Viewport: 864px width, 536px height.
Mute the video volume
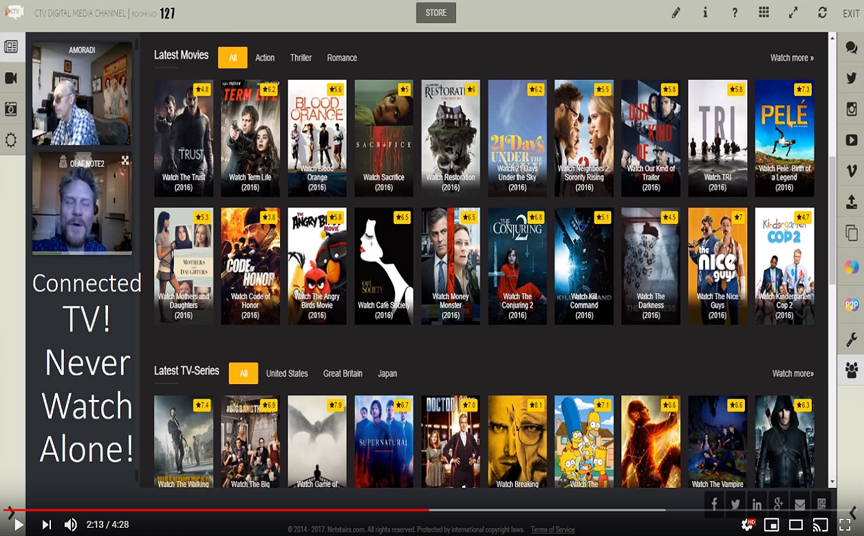(x=71, y=525)
